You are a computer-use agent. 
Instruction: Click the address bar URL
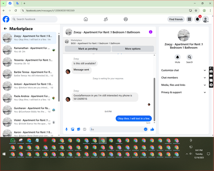coord(50,11)
